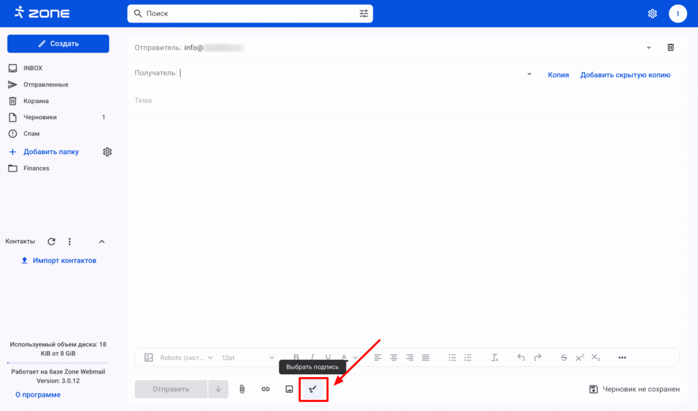Refresh contacts with the reload icon
Screen dimensions: 698x411
click(x=51, y=241)
